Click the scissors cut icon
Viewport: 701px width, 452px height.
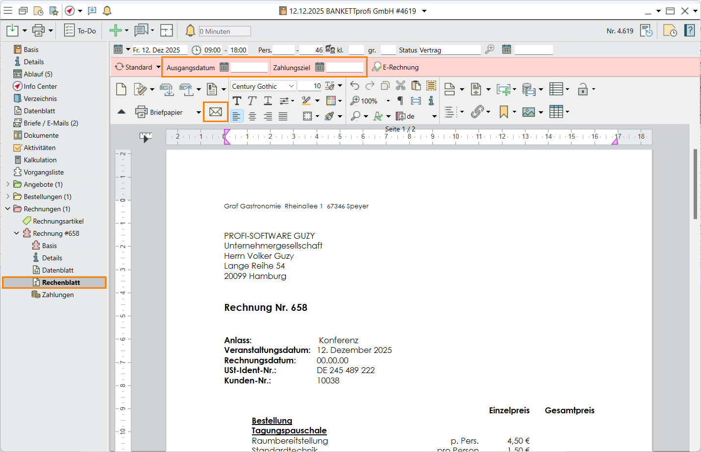(401, 86)
